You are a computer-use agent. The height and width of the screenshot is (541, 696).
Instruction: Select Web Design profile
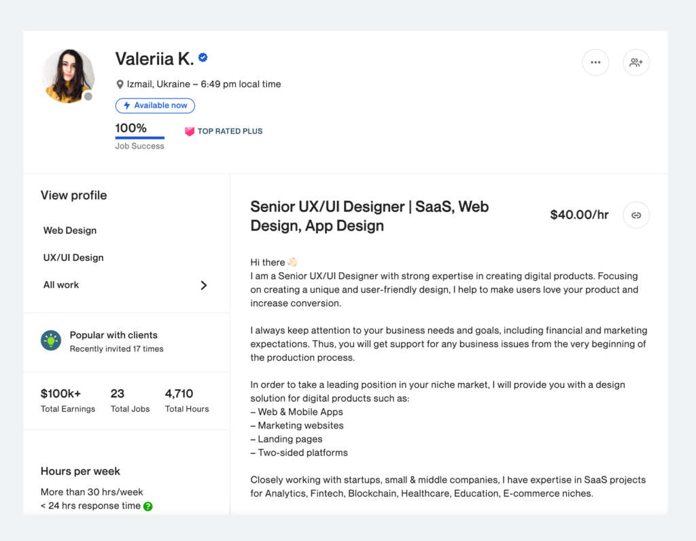70,231
